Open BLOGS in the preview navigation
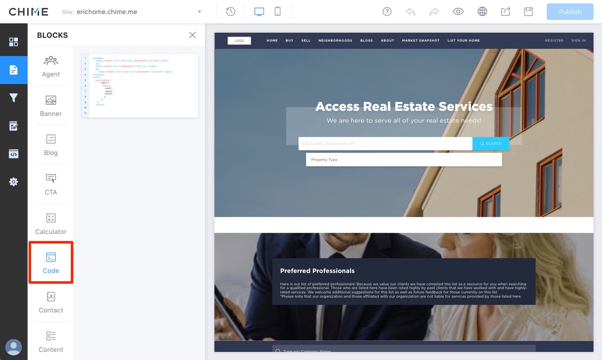This screenshot has height=360, width=602. pyautogui.click(x=366, y=41)
